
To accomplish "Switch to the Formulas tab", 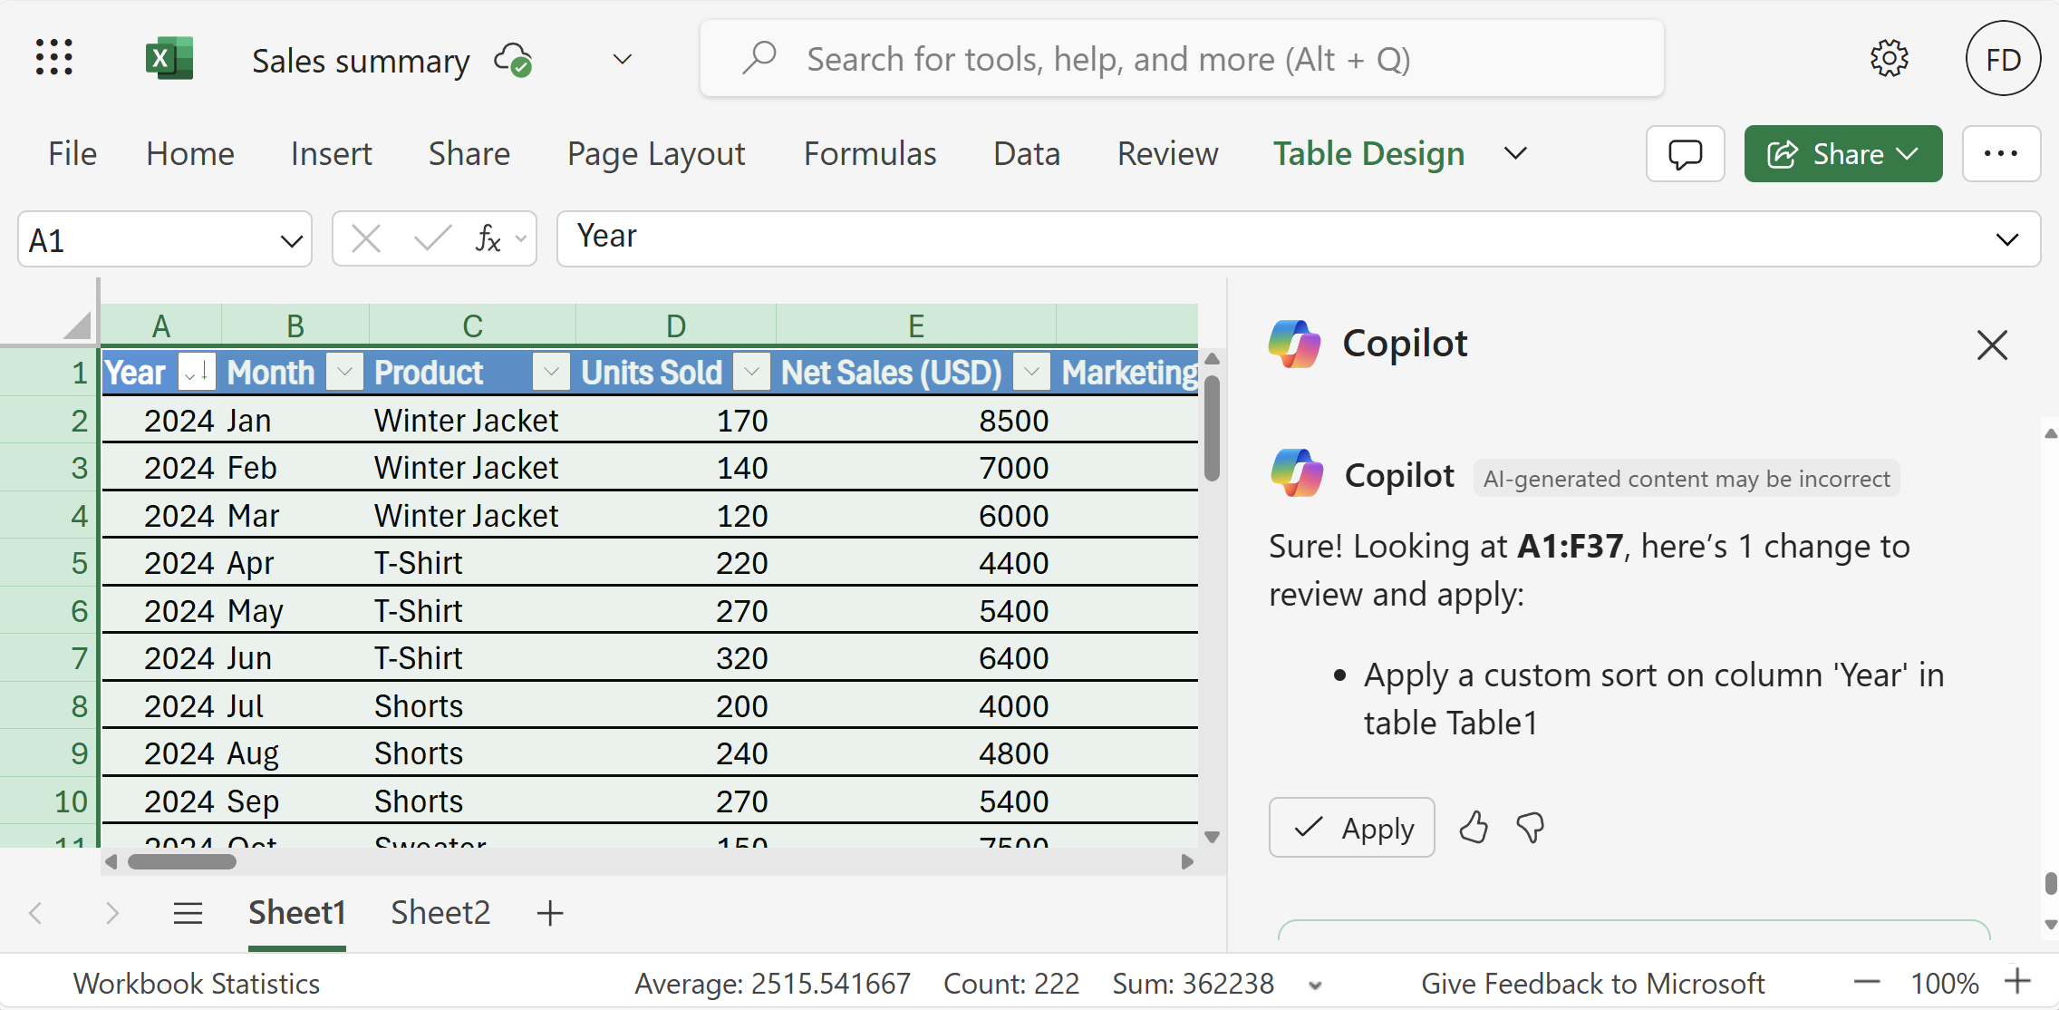I will [870, 154].
